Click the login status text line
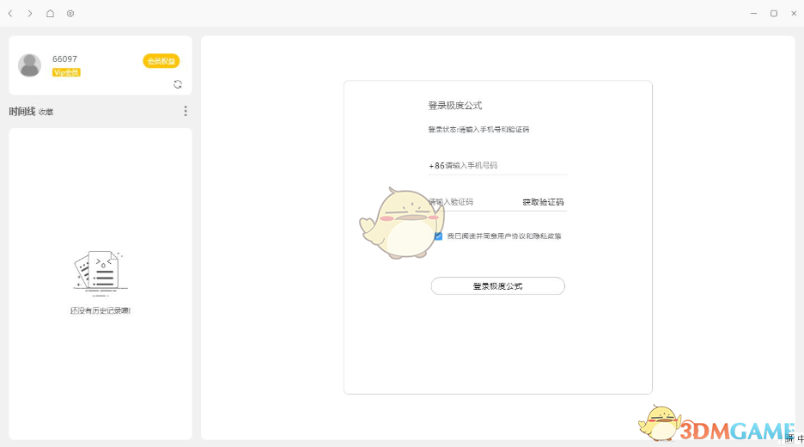The width and height of the screenshot is (804, 447). click(478, 129)
